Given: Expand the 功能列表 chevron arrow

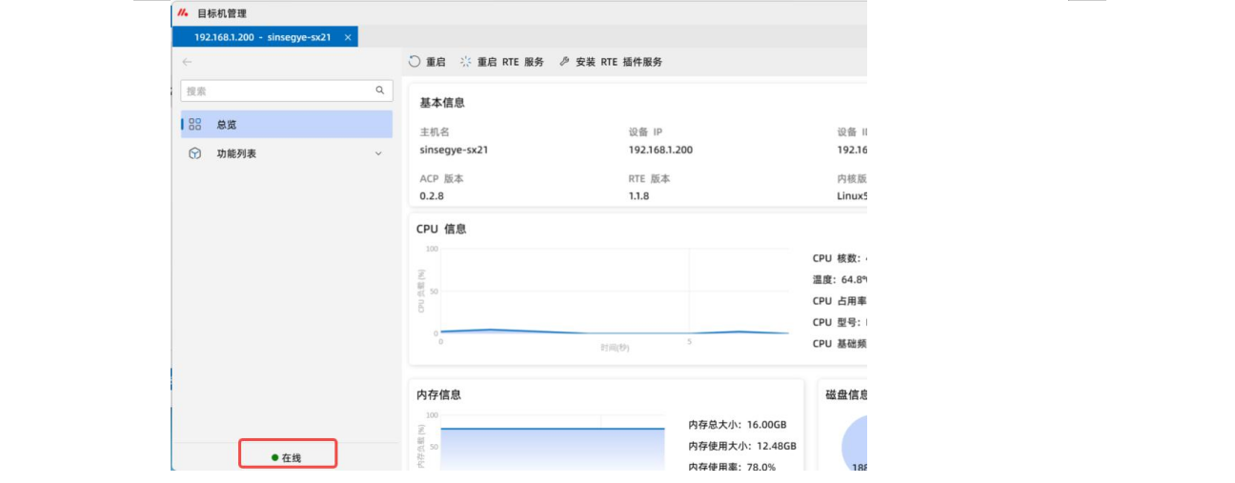Looking at the screenshot, I should [377, 153].
